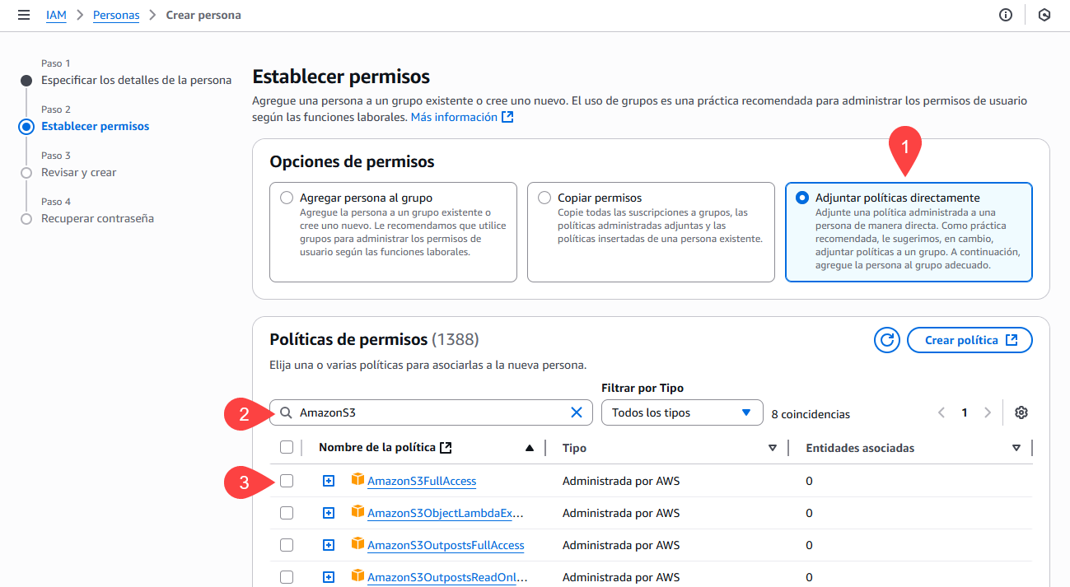Screen dimensions: 1070x587
Task: Click the hexagon settings icon top right
Action: [1044, 16]
